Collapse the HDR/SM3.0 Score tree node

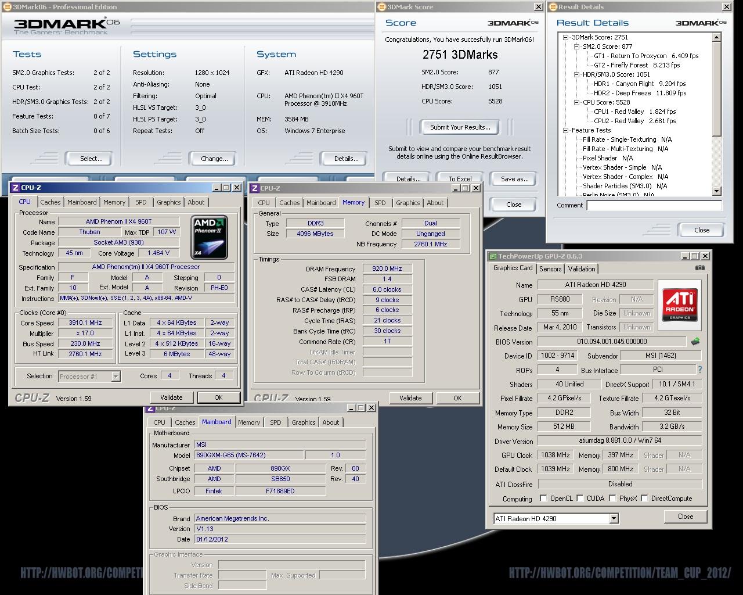click(577, 74)
